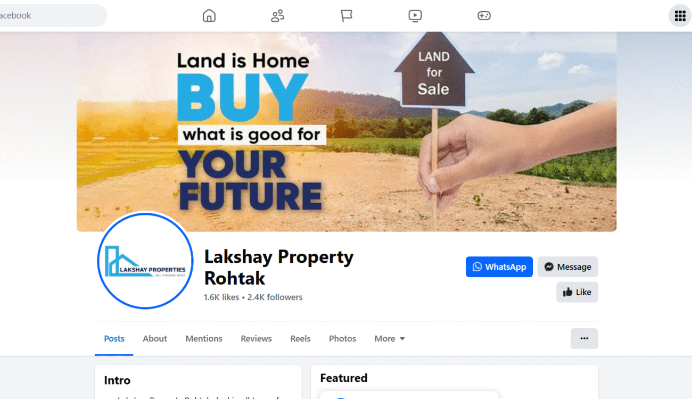The width and height of the screenshot is (692, 399).
Task: Go to the Photos tab
Action: (x=342, y=338)
